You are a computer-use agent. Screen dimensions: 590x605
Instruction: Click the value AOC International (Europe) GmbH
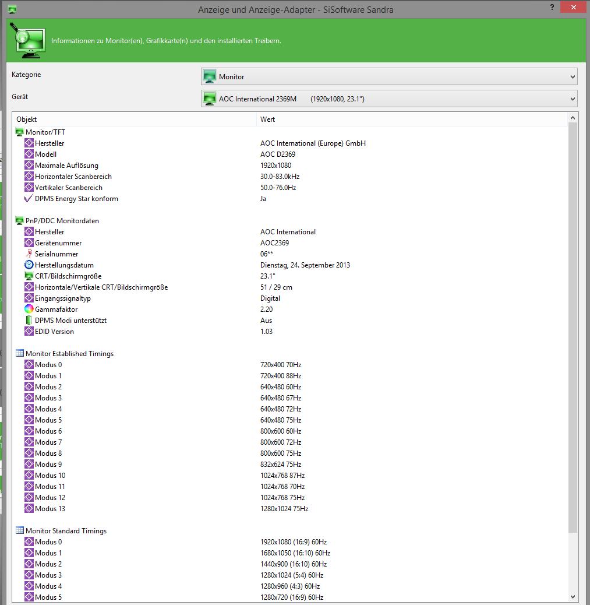tap(313, 143)
